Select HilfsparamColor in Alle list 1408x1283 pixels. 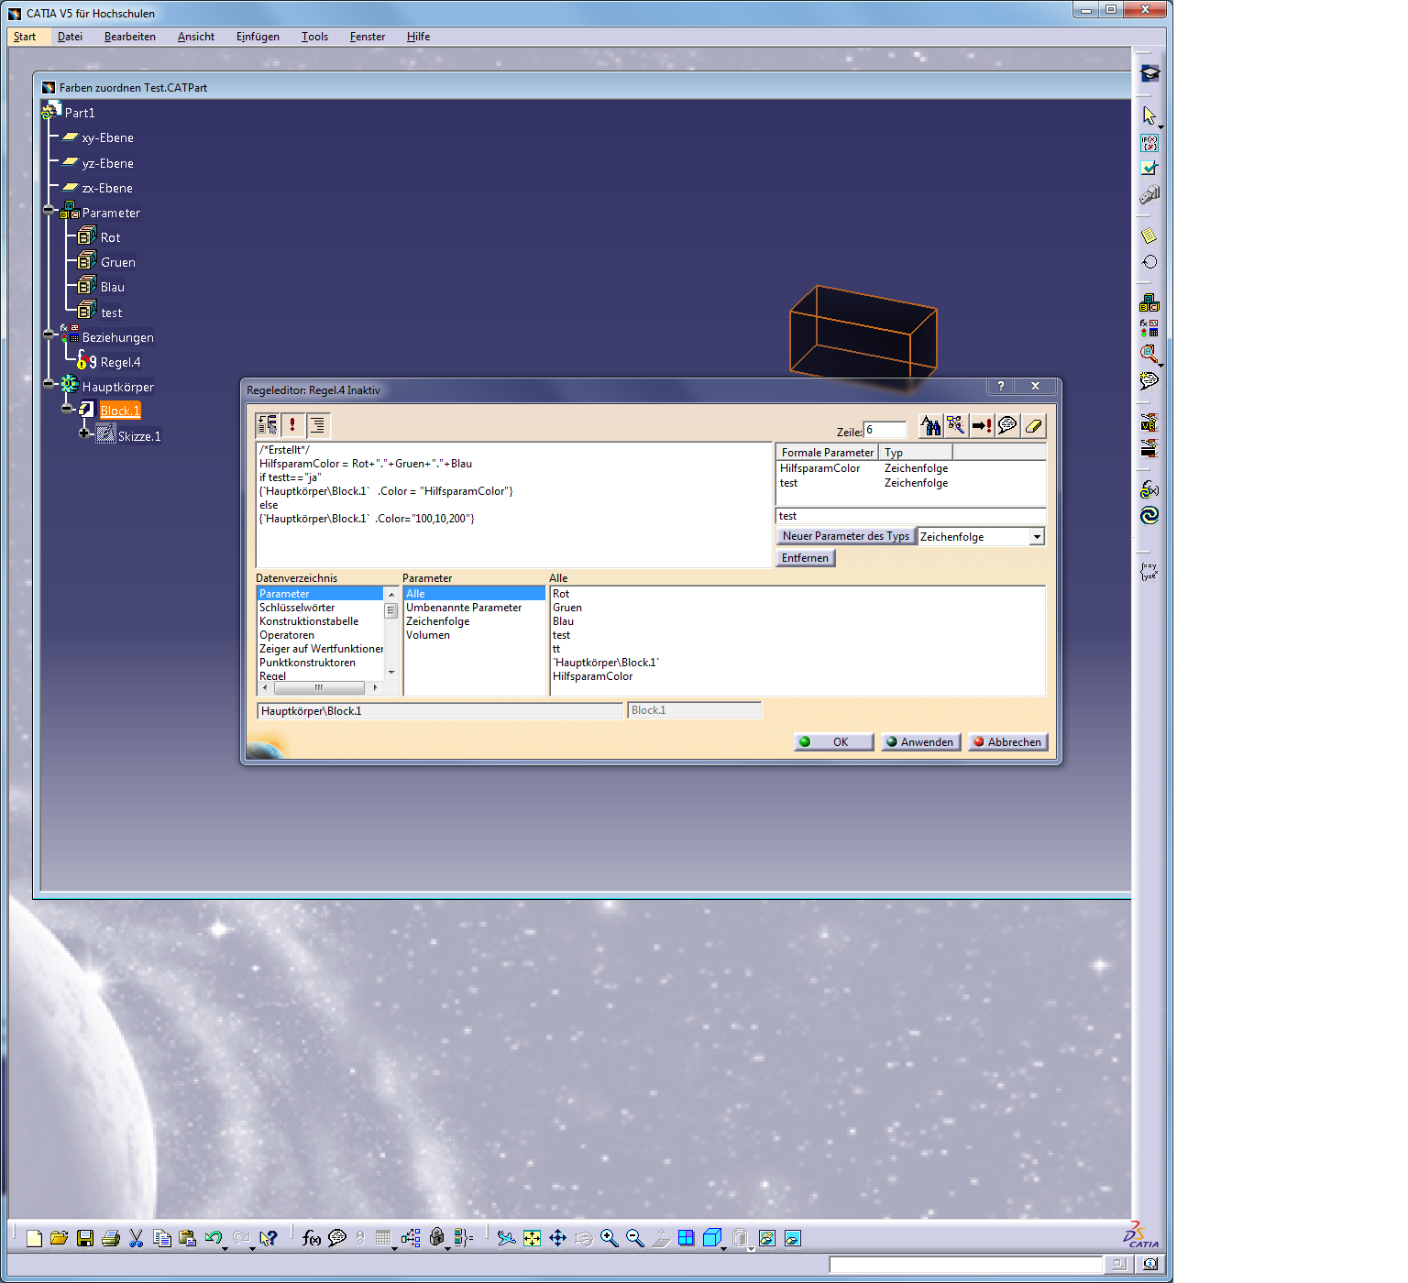(x=593, y=676)
